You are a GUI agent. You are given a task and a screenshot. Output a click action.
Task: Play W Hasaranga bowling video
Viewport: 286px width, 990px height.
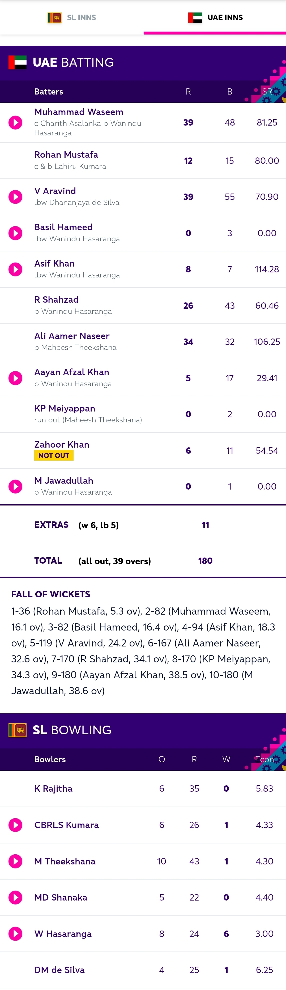pos(15,934)
